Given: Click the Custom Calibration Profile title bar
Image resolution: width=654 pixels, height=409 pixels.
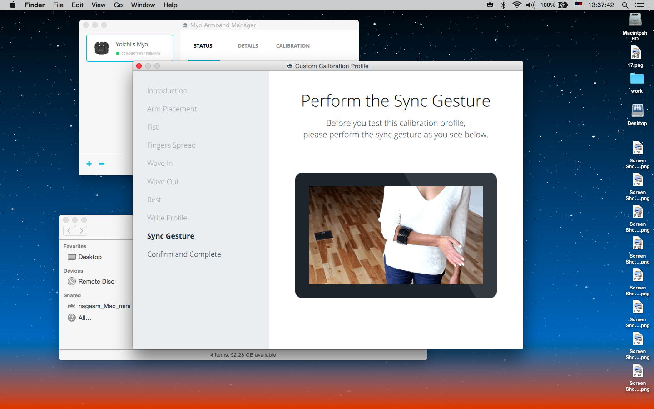Looking at the screenshot, I should tap(328, 66).
